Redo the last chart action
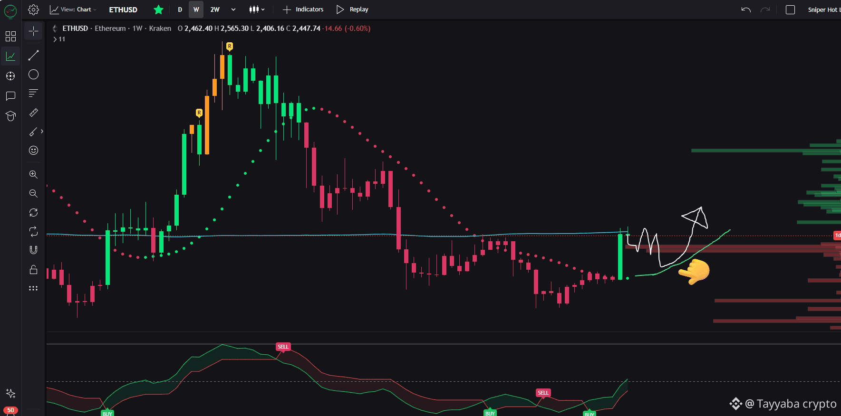Image resolution: width=841 pixels, height=416 pixels. 765,9
